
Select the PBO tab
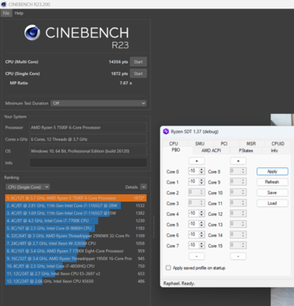pyautogui.click(x=176, y=150)
